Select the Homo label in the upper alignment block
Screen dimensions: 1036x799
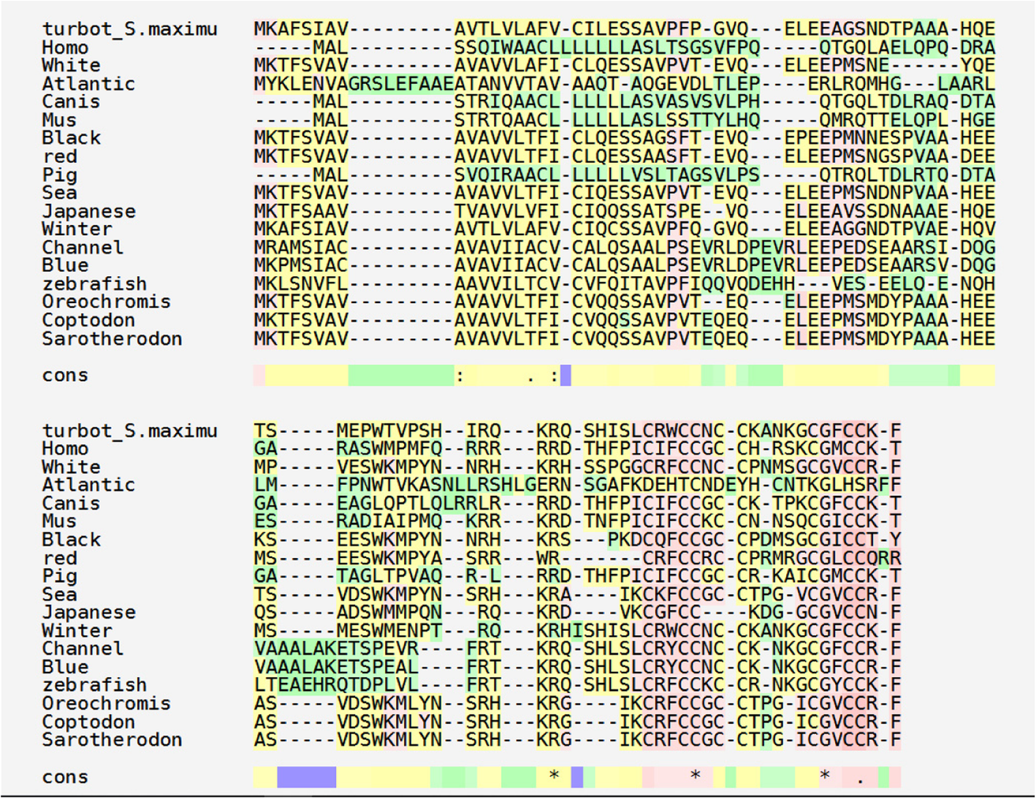coord(65,47)
